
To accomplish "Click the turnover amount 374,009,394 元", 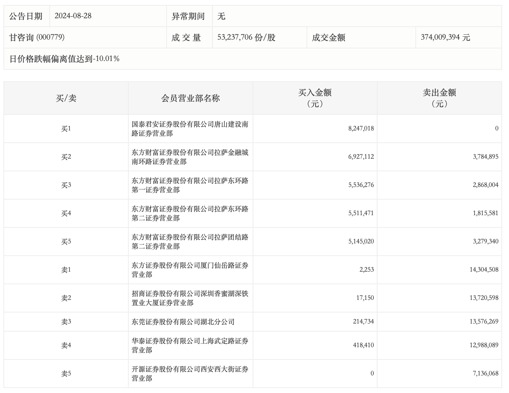I will tap(445, 37).
